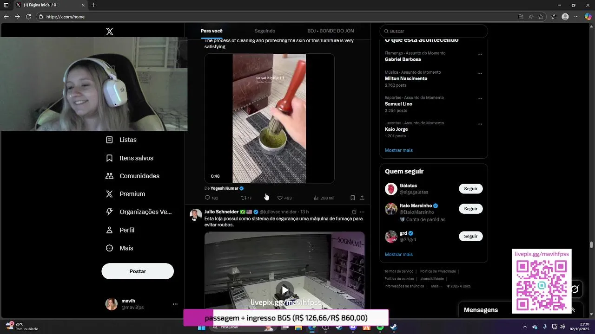Click the Buscar search field

pos(434,31)
